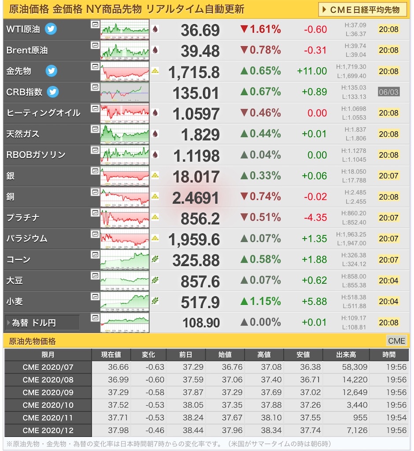This screenshot has width=414, height=451.
Task: Click the gold bars icon beside 金先物 price
Action: pos(155,70)
